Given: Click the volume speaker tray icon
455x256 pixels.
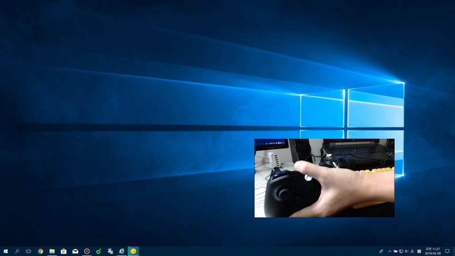Looking at the screenshot, I should 406,251.
